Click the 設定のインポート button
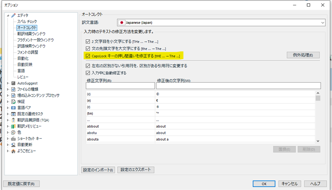 98,170
